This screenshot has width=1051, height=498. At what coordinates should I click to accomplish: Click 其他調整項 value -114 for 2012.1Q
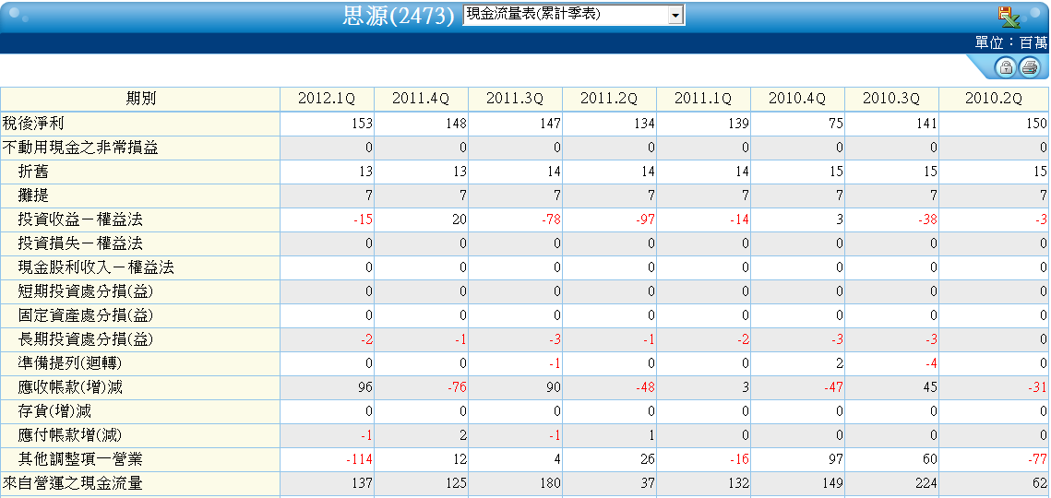click(x=359, y=461)
